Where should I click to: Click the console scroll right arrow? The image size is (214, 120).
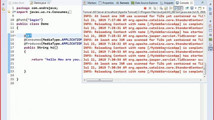(x=201, y=80)
